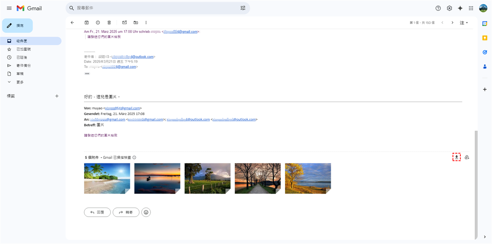Viewport: 492px width, 244px height.
Task: Download all attachments
Action: [x=456, y=157]
